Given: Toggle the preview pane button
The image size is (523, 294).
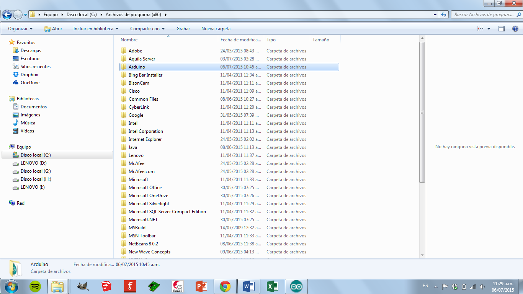Looking at the screenshot, I should coord(502,29).
